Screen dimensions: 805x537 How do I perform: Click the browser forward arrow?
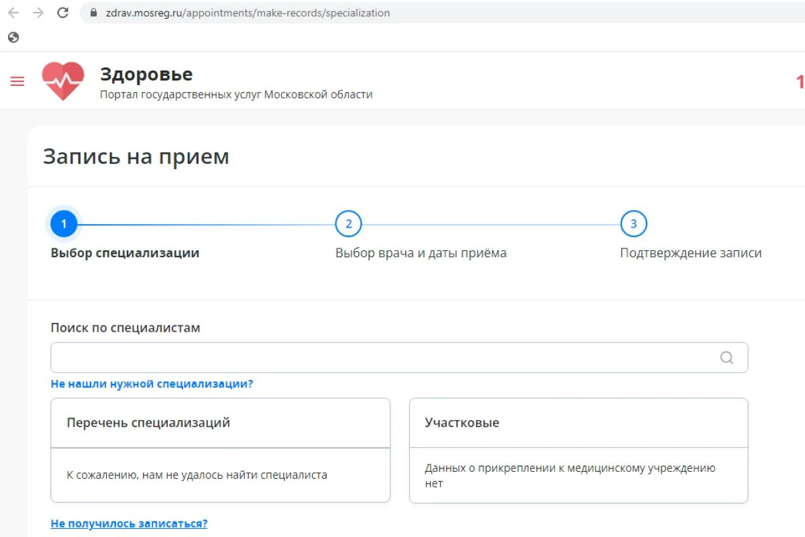click(38, 13)
